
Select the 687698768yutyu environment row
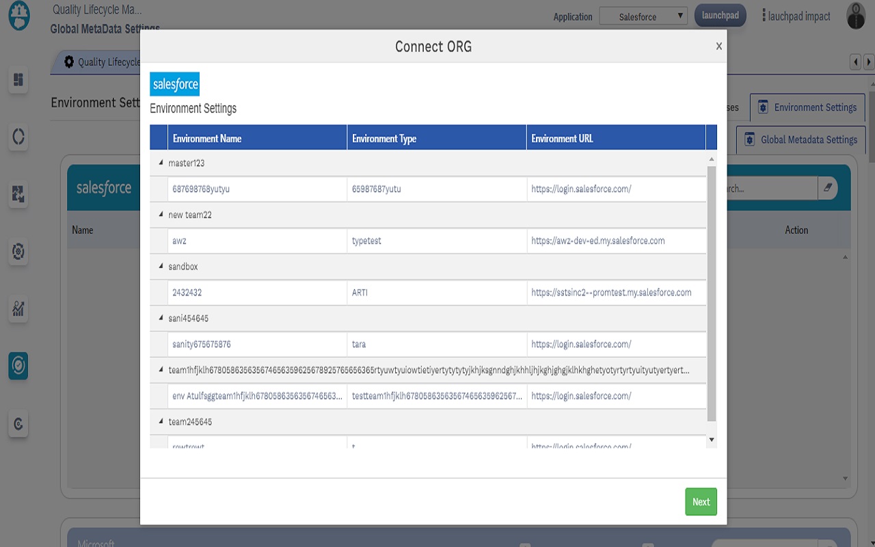click(x=428, y=189)
